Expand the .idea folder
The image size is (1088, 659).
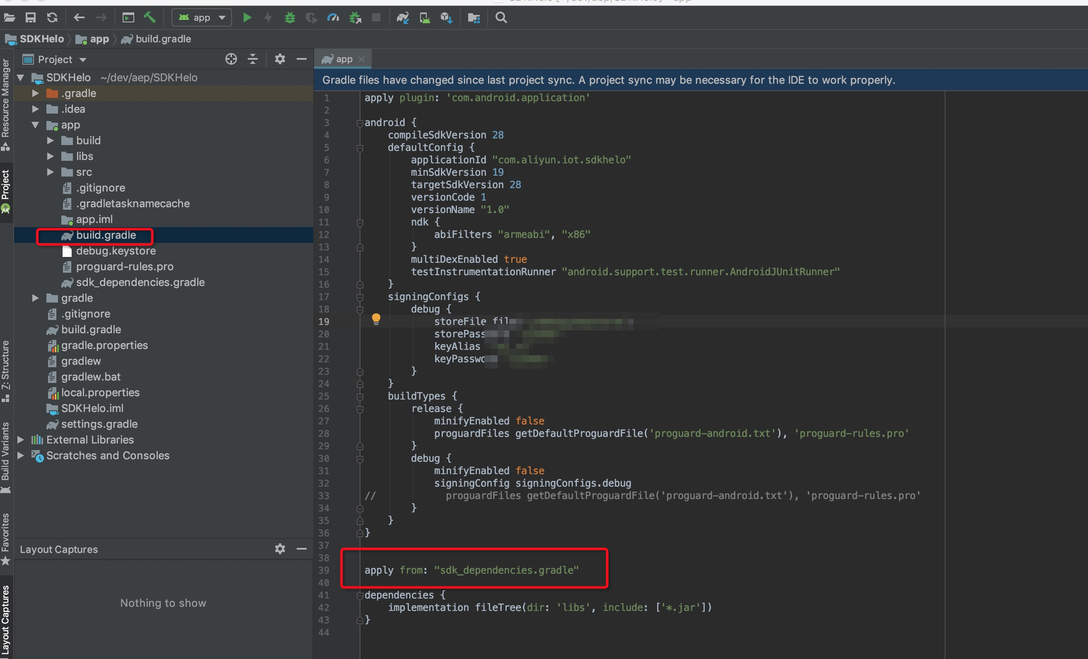click(35, 109)
